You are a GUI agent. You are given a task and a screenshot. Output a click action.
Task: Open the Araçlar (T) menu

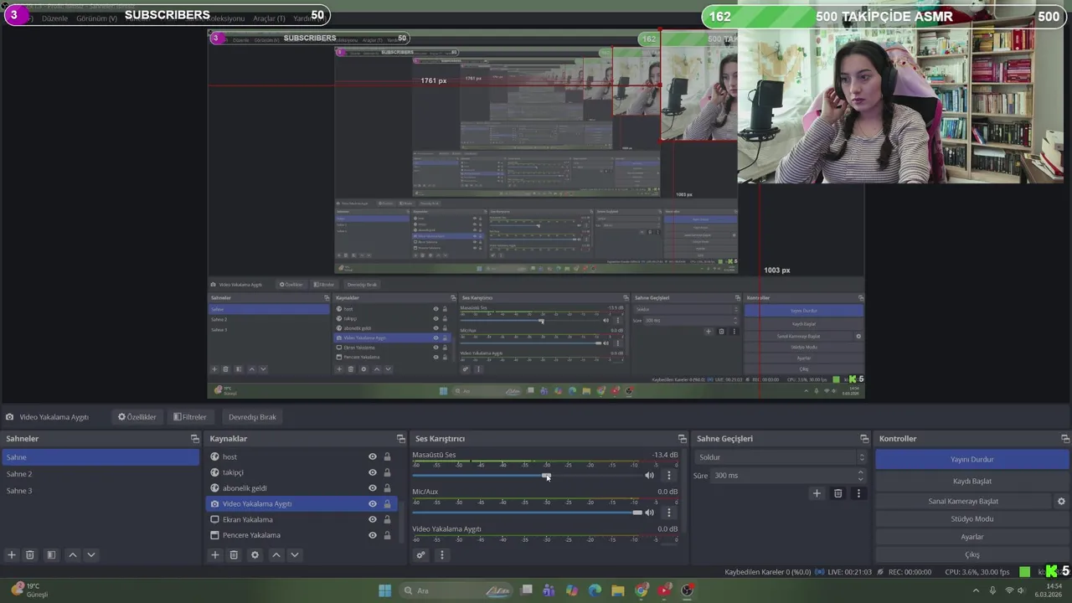[269, 18]
